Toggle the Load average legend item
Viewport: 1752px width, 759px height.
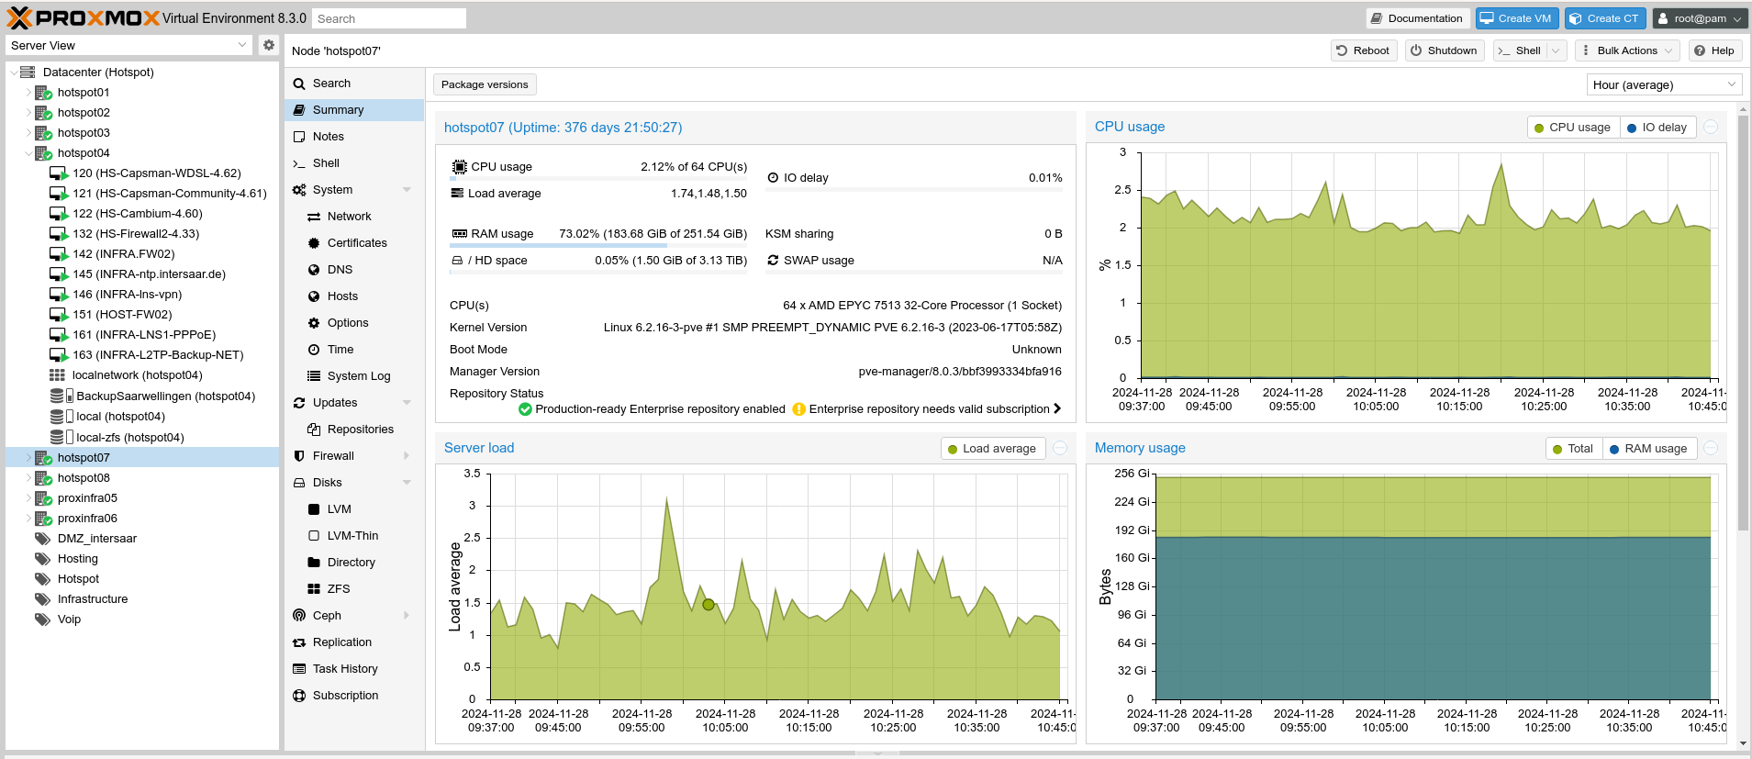(991, 449)
